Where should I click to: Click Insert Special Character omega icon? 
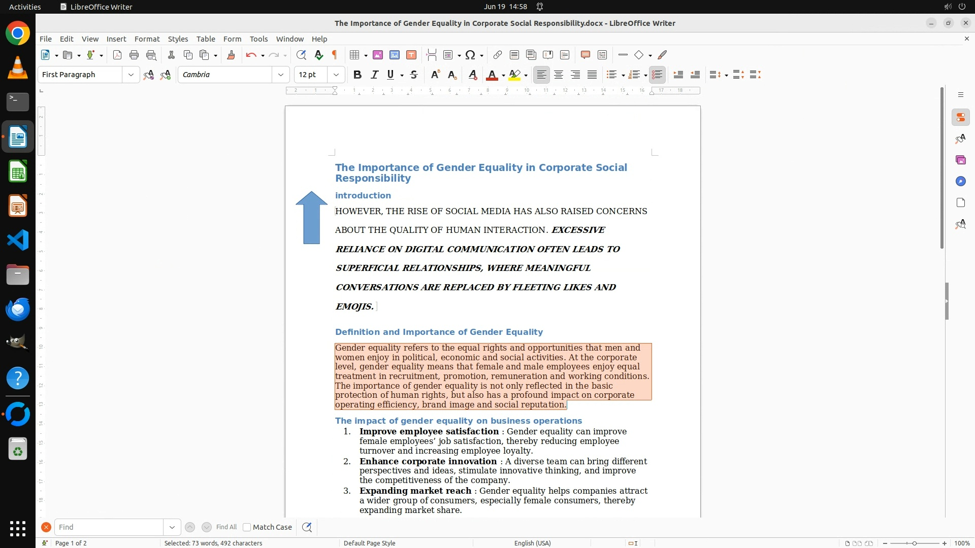[x=470, y=55]
